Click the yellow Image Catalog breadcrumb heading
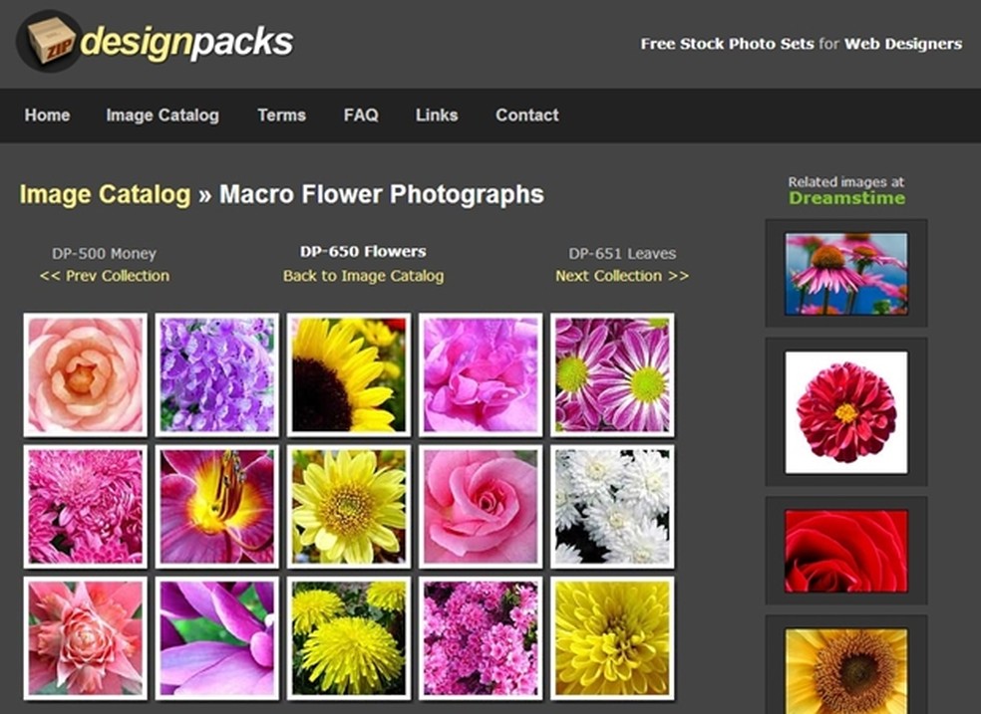The width and height of the screenshot is (981, 714). click(x=105, y=194)
